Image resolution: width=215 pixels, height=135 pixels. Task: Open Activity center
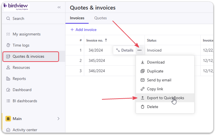25,130
